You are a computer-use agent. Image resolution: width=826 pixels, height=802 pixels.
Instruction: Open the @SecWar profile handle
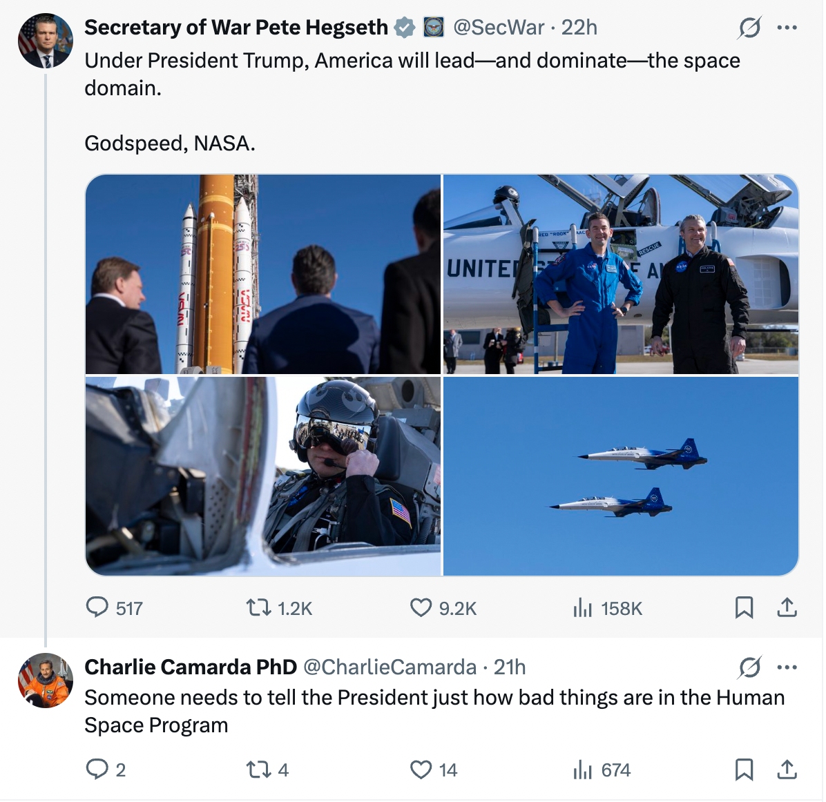coord(498,28)
